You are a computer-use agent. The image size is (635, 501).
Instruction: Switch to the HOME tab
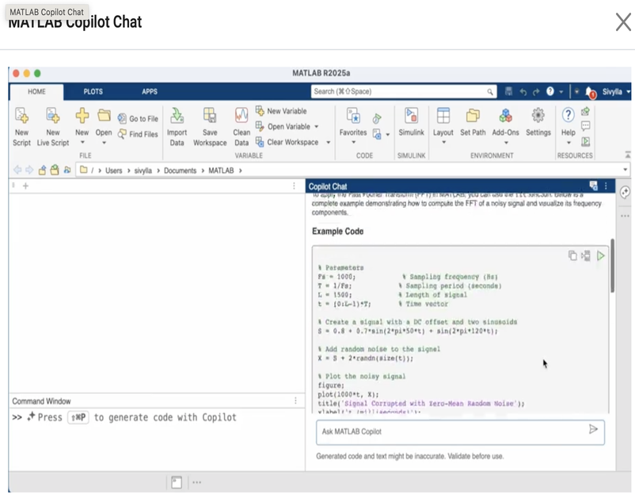point(36,92)
